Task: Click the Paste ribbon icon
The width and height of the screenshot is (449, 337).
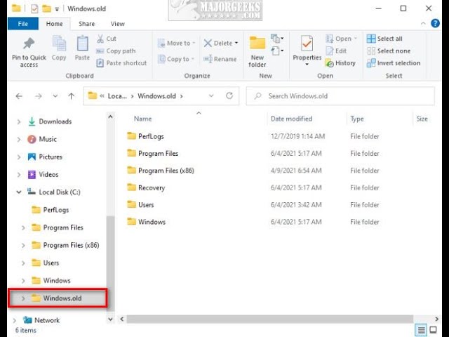Action: point(83,44)
